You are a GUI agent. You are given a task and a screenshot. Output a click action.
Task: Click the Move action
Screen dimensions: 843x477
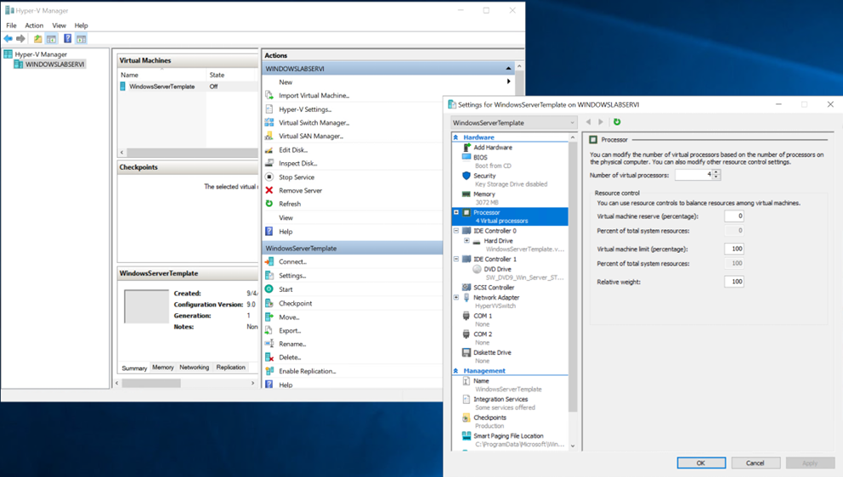coord(289,317)
